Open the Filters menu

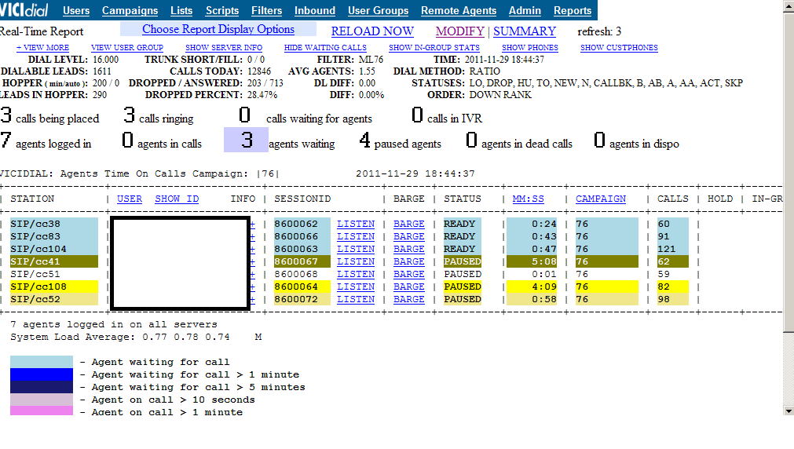(266, 11)
